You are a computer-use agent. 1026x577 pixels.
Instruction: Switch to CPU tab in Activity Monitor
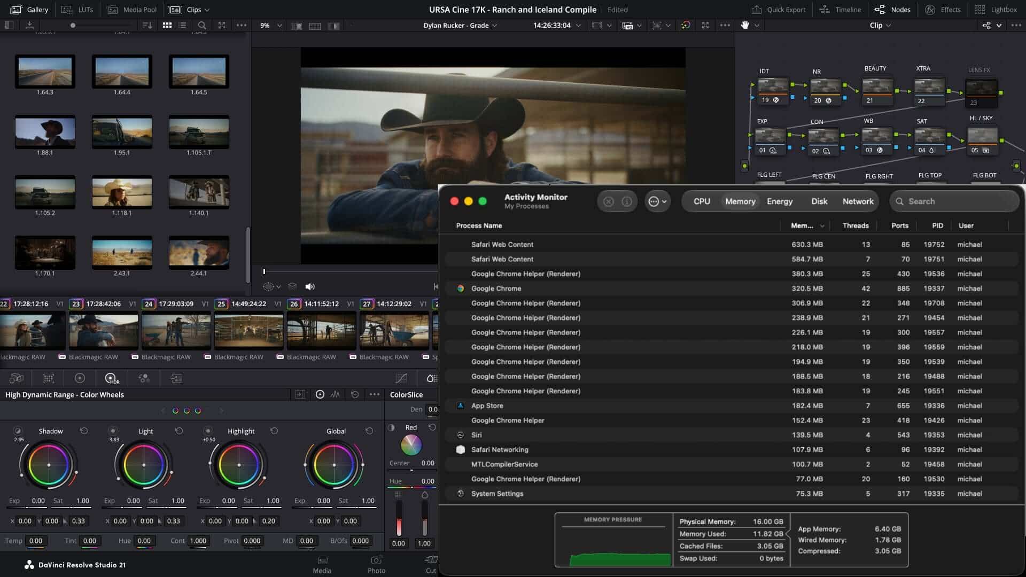point(702,201)
